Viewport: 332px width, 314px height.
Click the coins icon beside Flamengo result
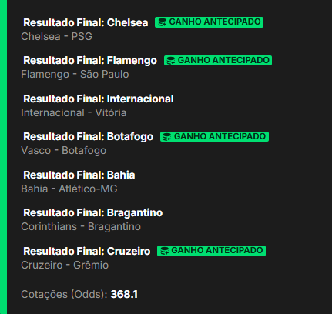171,61
